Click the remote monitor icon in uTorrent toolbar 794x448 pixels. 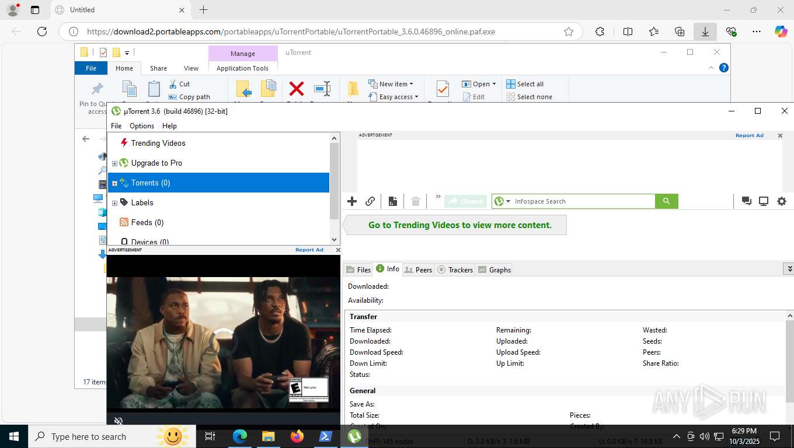click(764, 201)
